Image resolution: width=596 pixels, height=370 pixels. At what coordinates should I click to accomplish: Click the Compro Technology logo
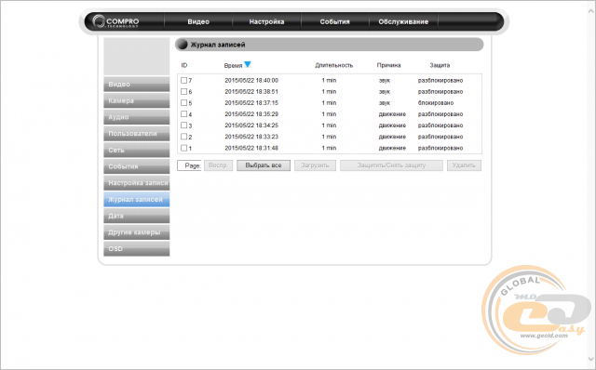coord(115,21)
